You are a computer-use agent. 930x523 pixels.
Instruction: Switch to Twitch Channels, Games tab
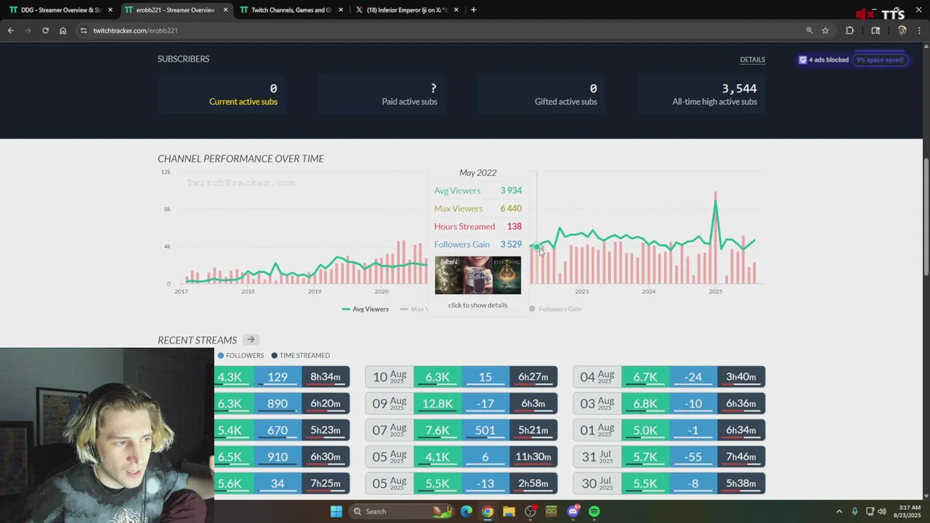291,10
